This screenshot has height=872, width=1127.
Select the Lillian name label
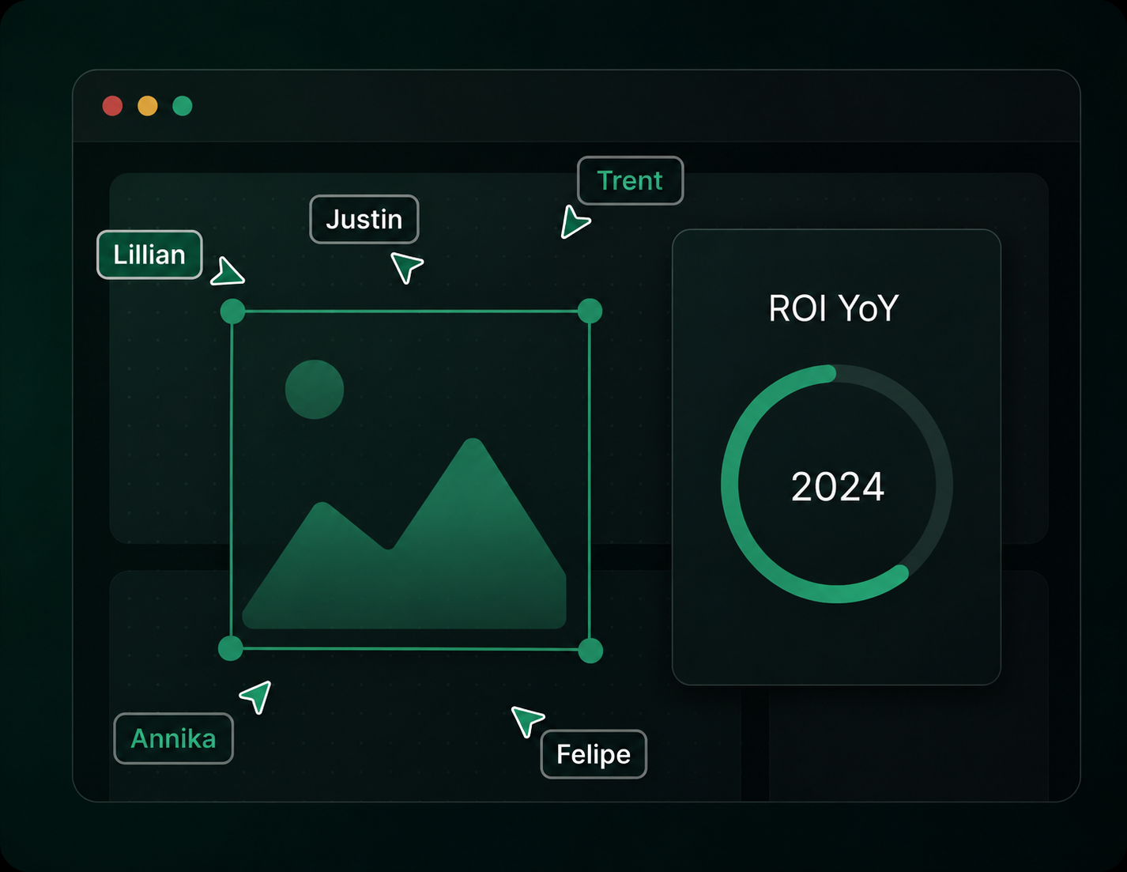click(149, 255)
